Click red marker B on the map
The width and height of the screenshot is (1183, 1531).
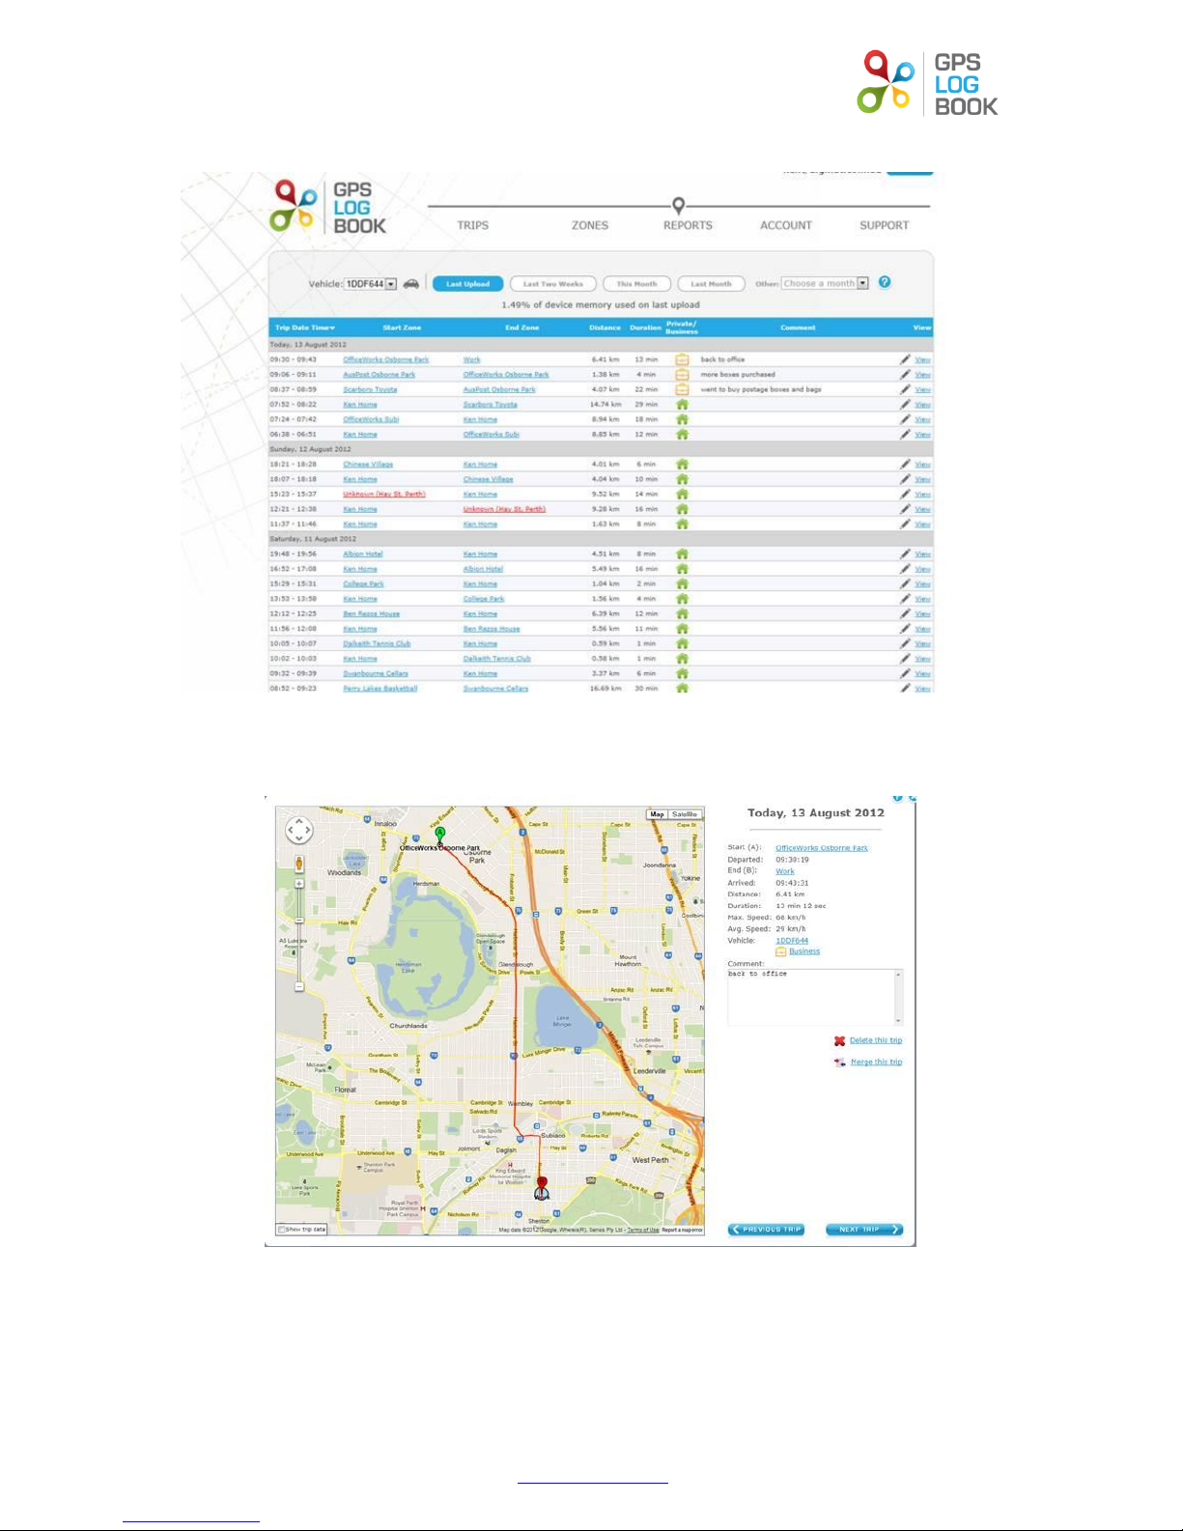pos(542,1186)
